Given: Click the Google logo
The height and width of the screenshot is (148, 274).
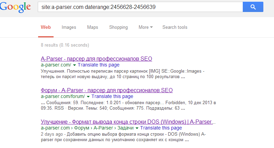Looking at the screenshot, I should point(15,7).
